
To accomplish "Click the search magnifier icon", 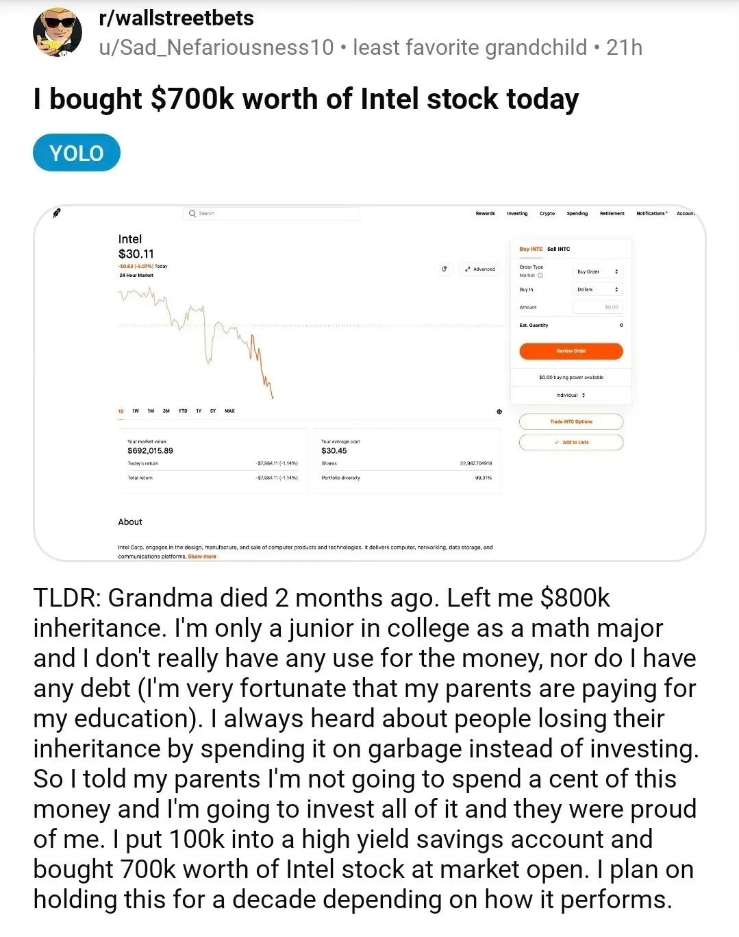I will coord(192,214).
